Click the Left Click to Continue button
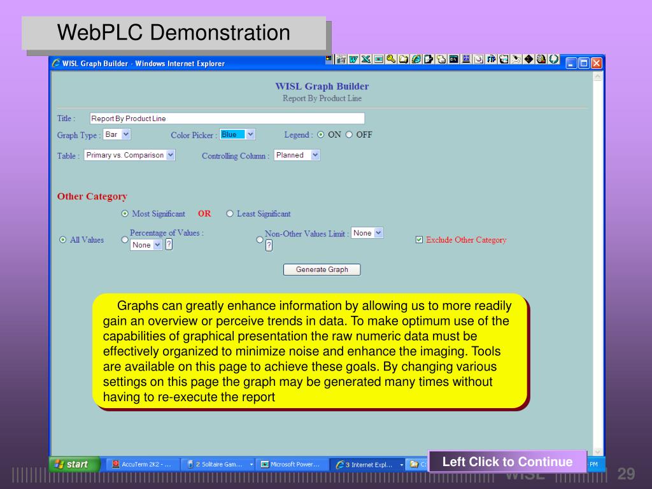This screenshot has height=489, width=652. [507, 462]
